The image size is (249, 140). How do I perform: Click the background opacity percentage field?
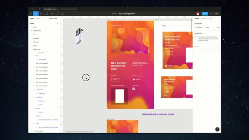(207, 28)
